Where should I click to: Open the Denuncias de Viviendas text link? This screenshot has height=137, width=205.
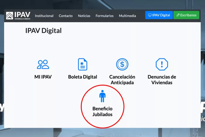pyautogui.click(x=162, y=80)
